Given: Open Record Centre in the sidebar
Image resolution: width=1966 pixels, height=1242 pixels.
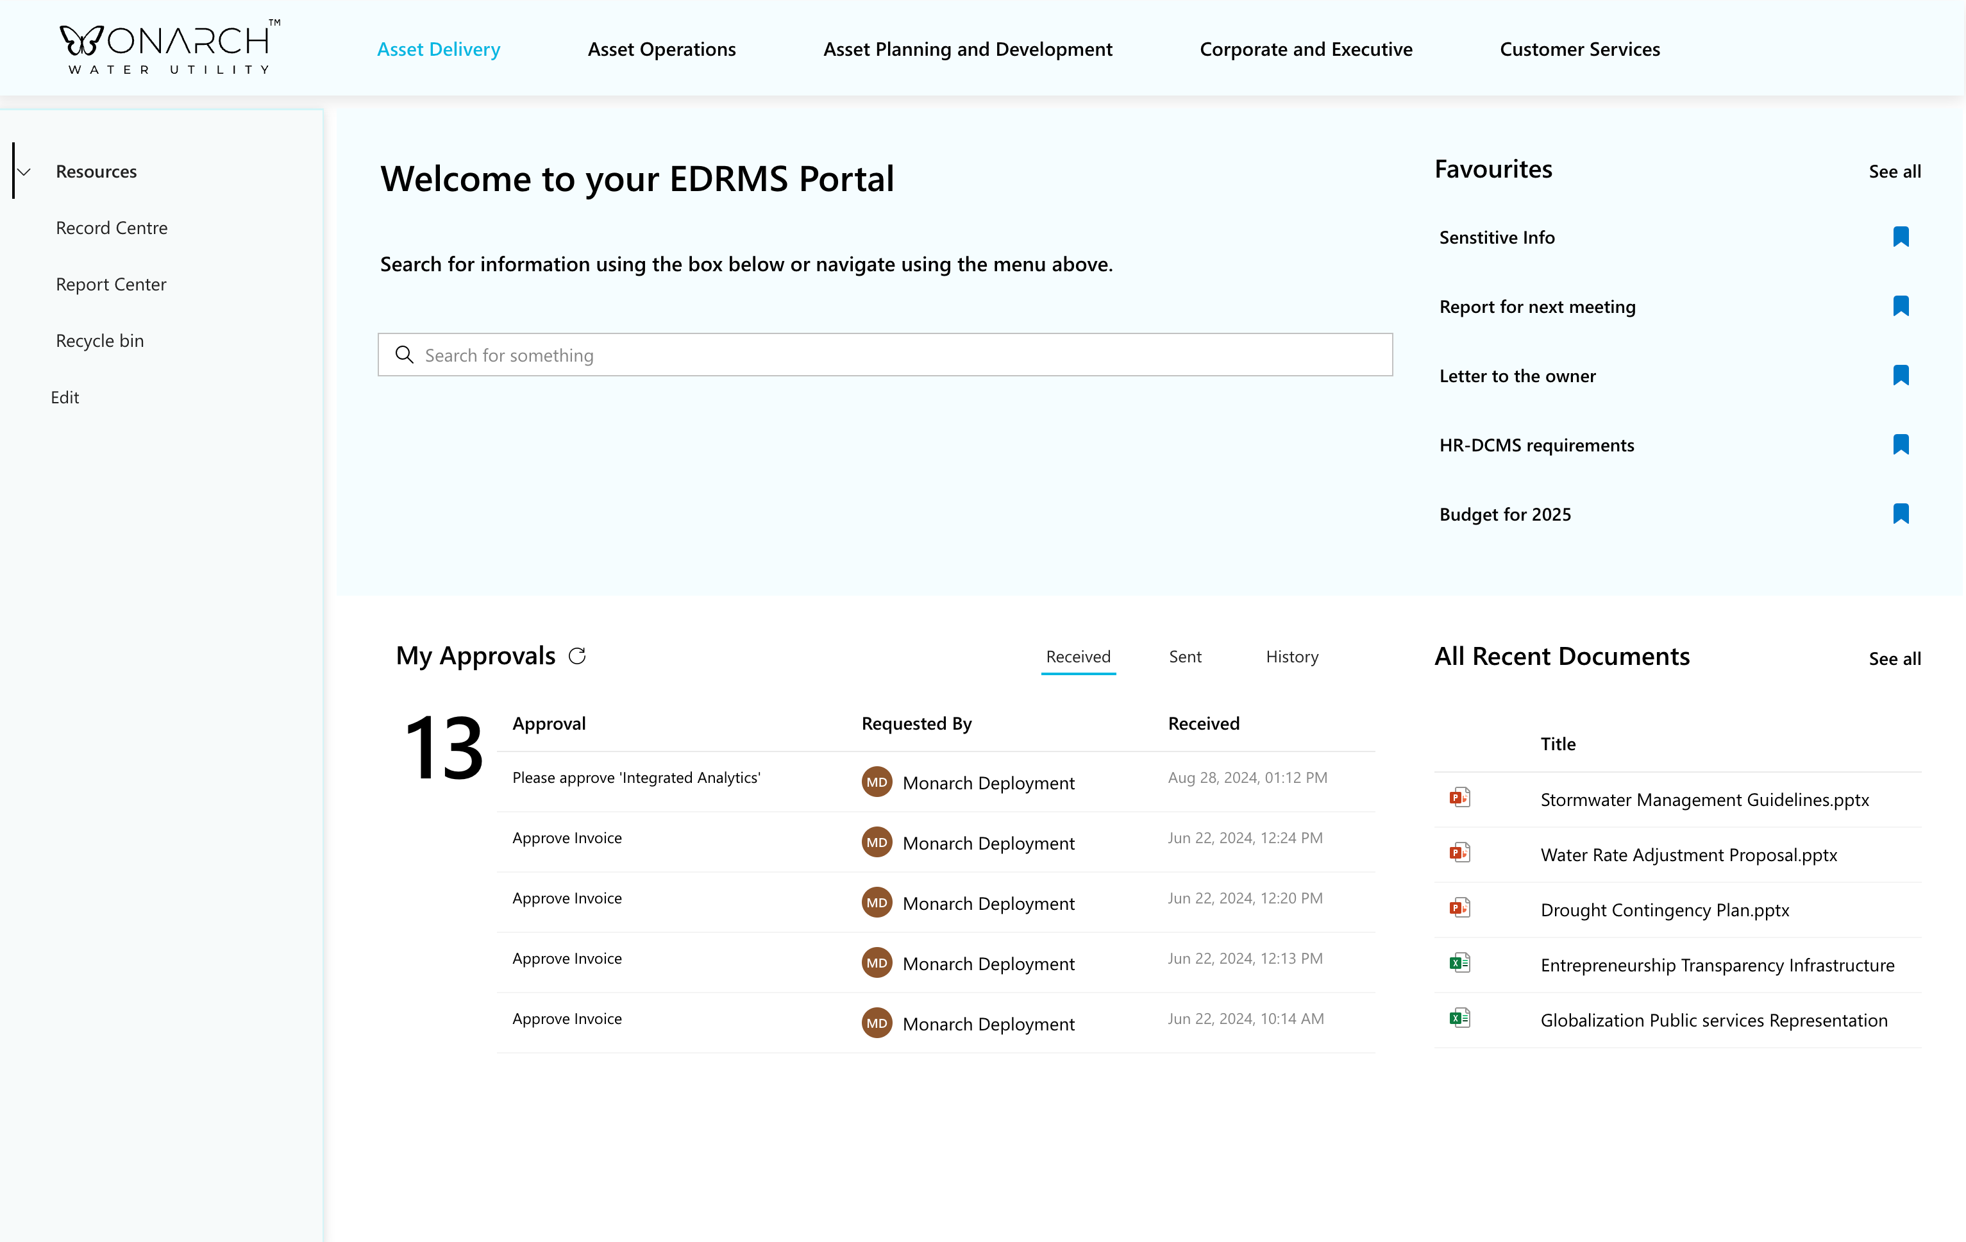Looking at the screenshot, I should [x=112, y=228].
